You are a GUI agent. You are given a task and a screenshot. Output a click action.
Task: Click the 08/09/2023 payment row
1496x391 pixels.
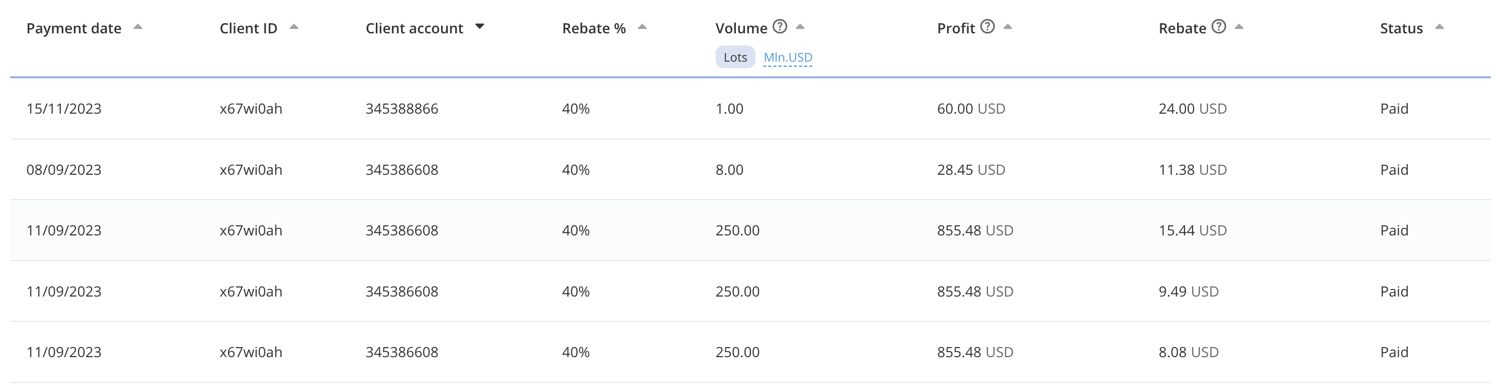point(64,170)
